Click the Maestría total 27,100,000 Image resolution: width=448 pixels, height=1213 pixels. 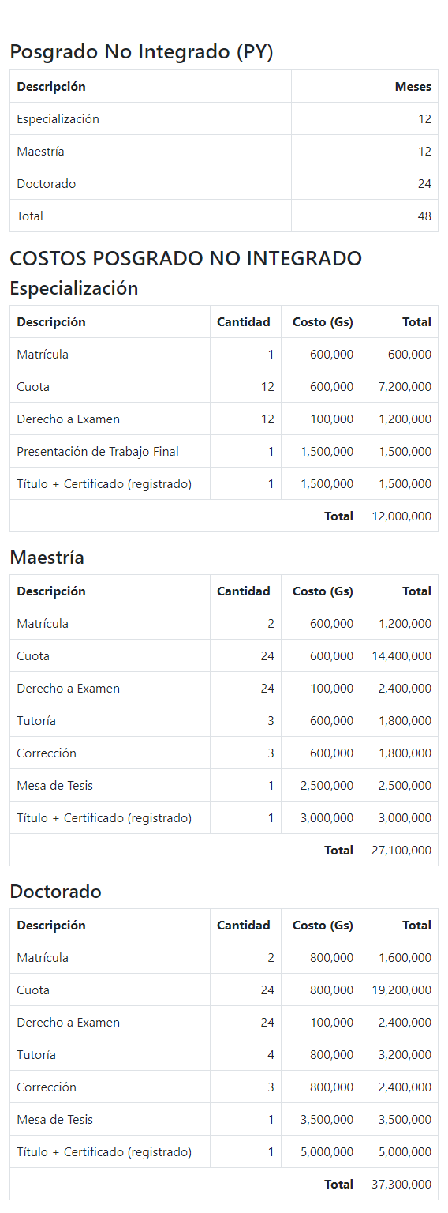point(401,850)
